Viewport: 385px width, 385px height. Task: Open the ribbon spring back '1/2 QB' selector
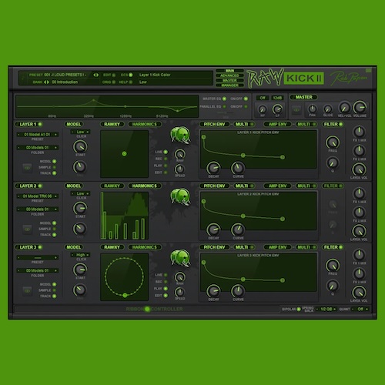(x=326, y=309)
